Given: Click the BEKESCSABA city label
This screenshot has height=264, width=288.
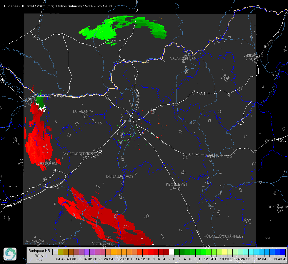Looking at the screenshot, I should [x=278, y=207].
